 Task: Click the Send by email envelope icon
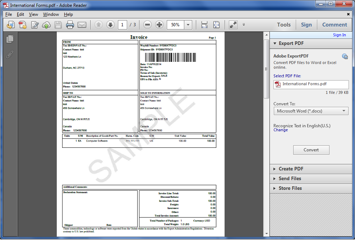(82, 25)
